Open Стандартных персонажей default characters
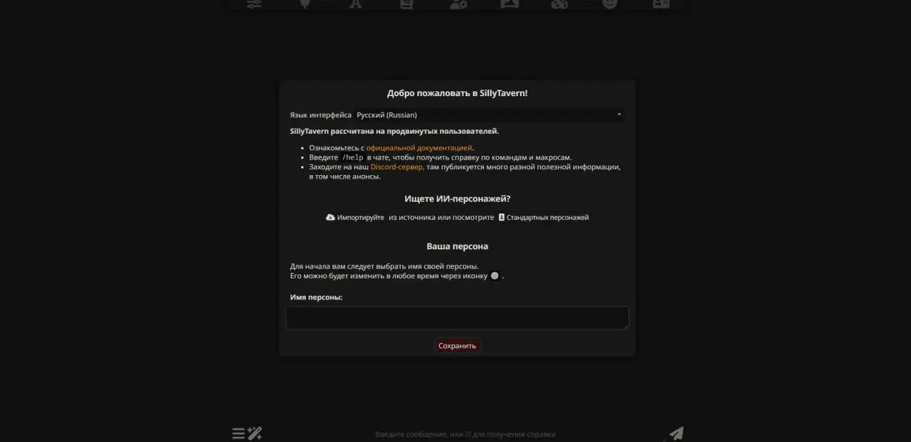Screen dimensions: 911x442 click(x=544, y=217)
